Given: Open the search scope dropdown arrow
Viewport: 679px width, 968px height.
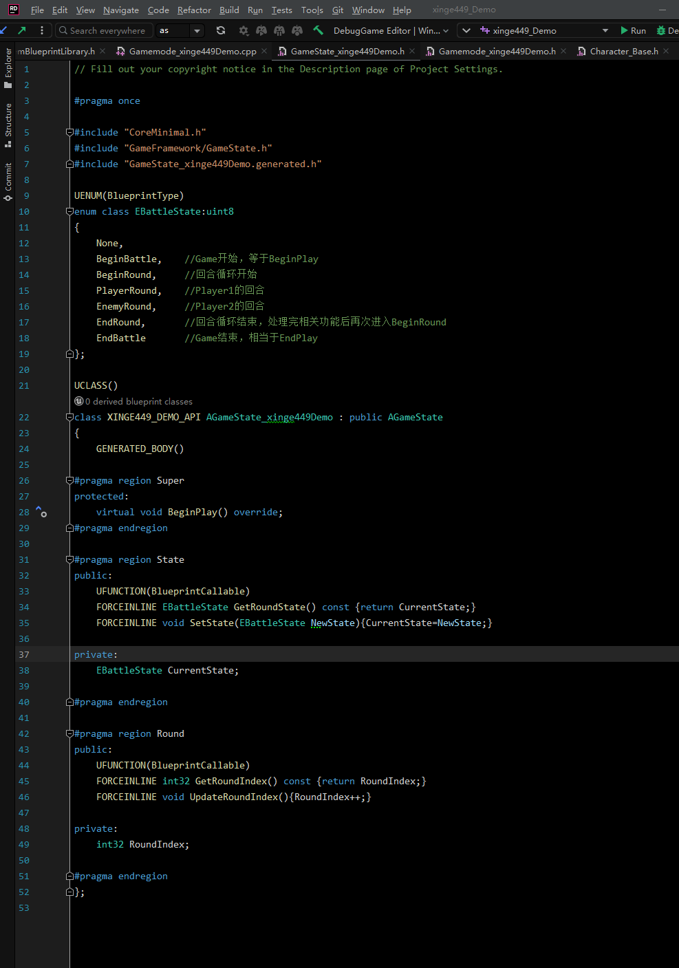Looking at the screenshot, I should coord(197,30).
